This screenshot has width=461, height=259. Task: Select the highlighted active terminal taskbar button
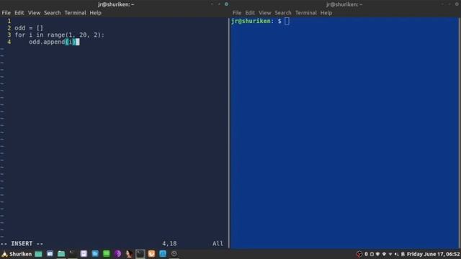[140, 254]
